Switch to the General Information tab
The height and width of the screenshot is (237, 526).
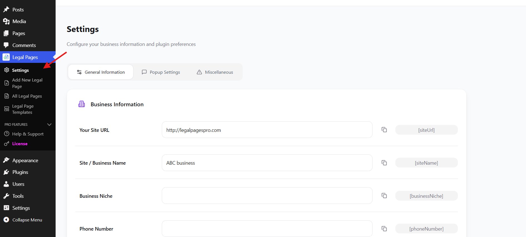[x=101, y=72]
